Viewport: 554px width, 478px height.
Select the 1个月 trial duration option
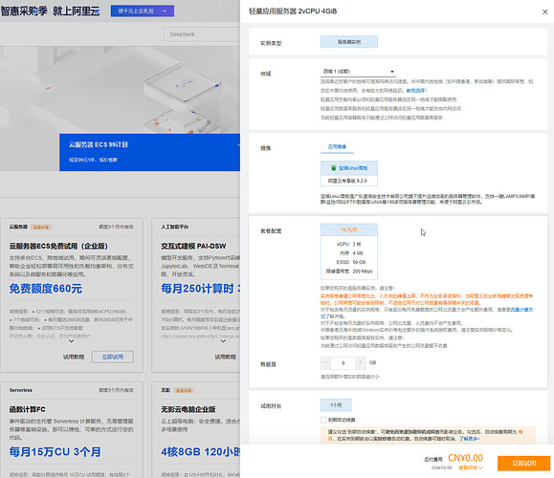coord(336,405)
